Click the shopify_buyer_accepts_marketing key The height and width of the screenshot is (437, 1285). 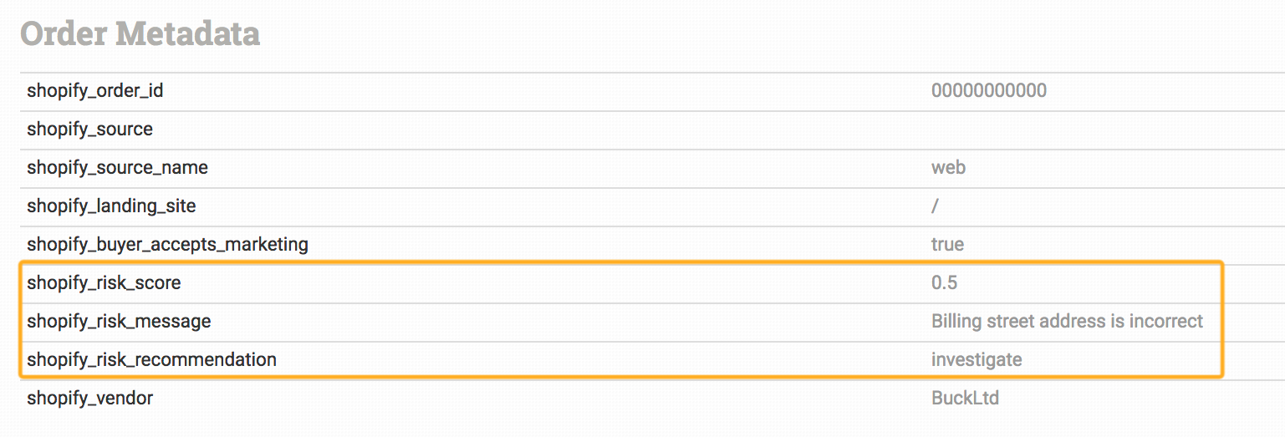(x=167, y=245)
